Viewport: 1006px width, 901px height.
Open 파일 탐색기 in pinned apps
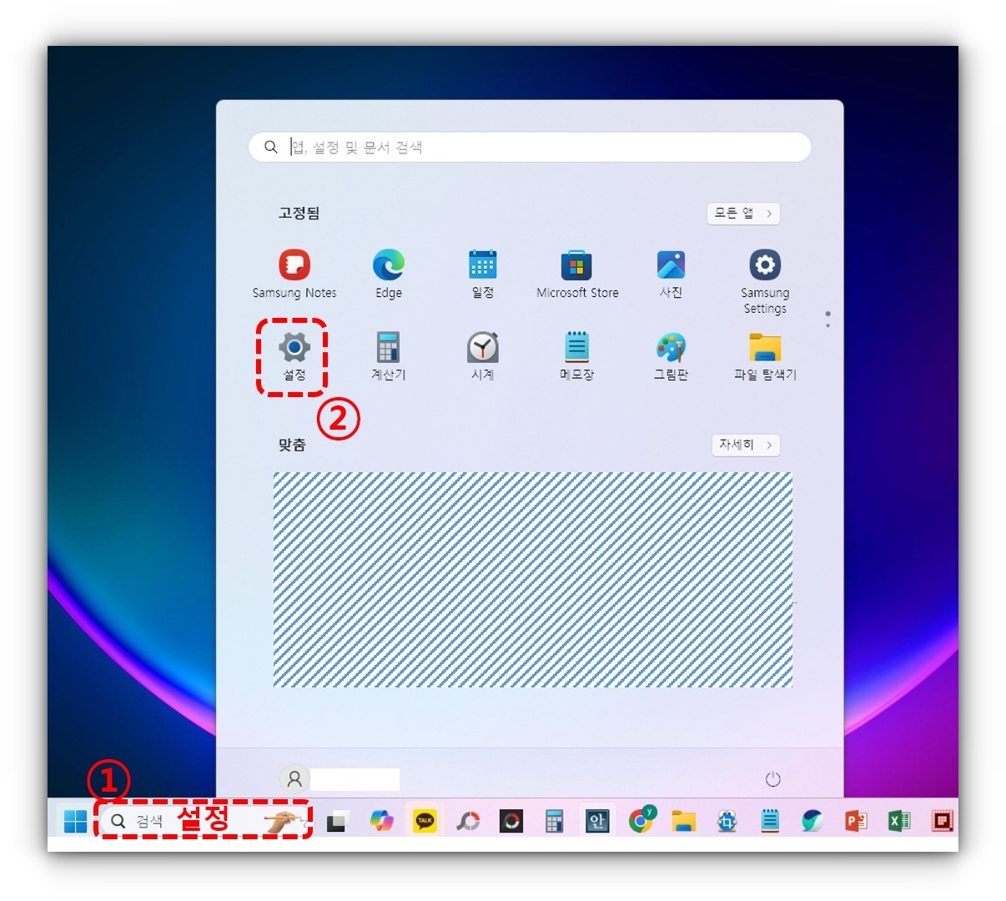pos(765,356)
